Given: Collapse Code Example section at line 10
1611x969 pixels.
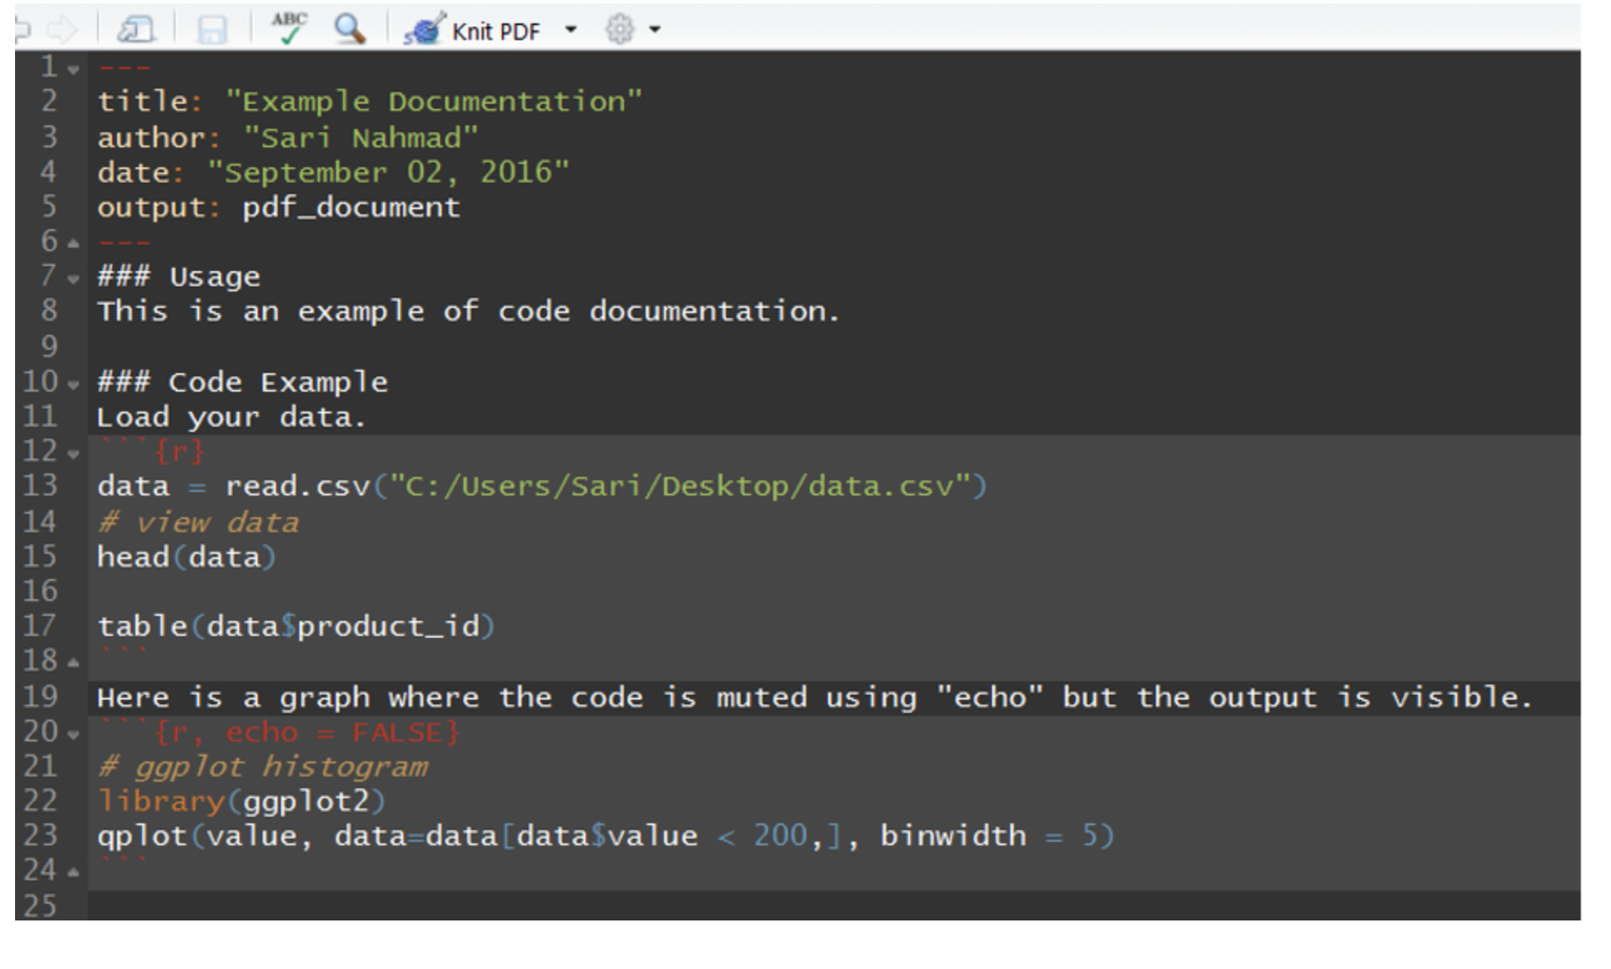Looking at the screenshot, I should point(74,385).
